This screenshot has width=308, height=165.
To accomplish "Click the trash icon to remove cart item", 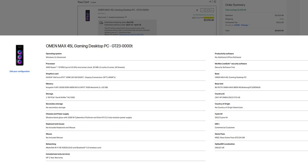I will pyautogui.click(x=197, y=10).
